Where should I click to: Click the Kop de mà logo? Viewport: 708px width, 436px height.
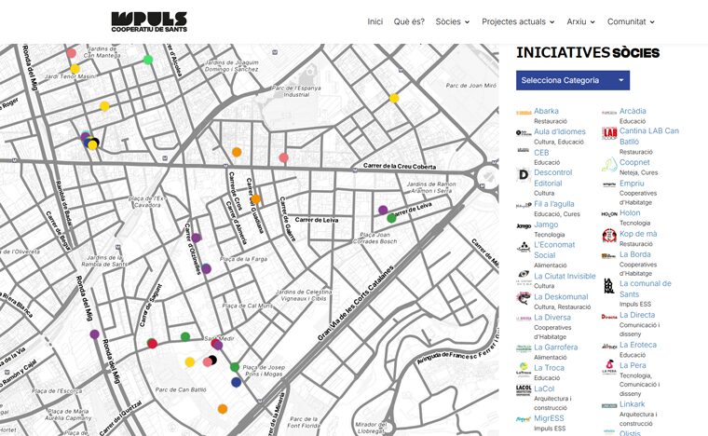click(x=609, y=235)
